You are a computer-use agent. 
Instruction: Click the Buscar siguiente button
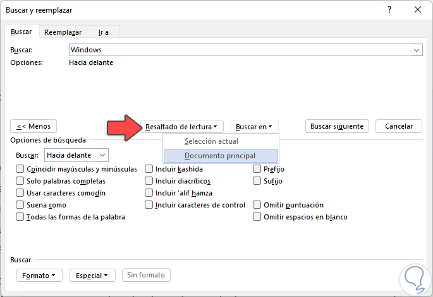point(337,126)
